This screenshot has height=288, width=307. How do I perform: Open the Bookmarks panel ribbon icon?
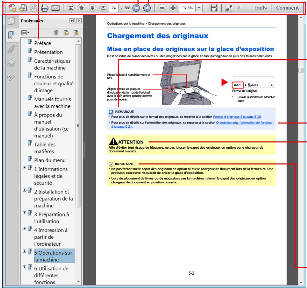click(x=11, y=35)
